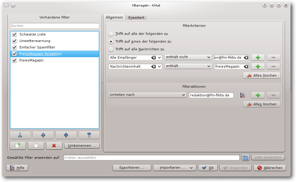The width and height of the screenshot is (296, 182).
Task: Confirm with the OK button
Action: pos(208,168)
